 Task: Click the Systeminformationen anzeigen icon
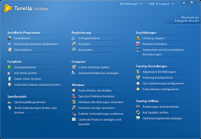tap(74, 73)
